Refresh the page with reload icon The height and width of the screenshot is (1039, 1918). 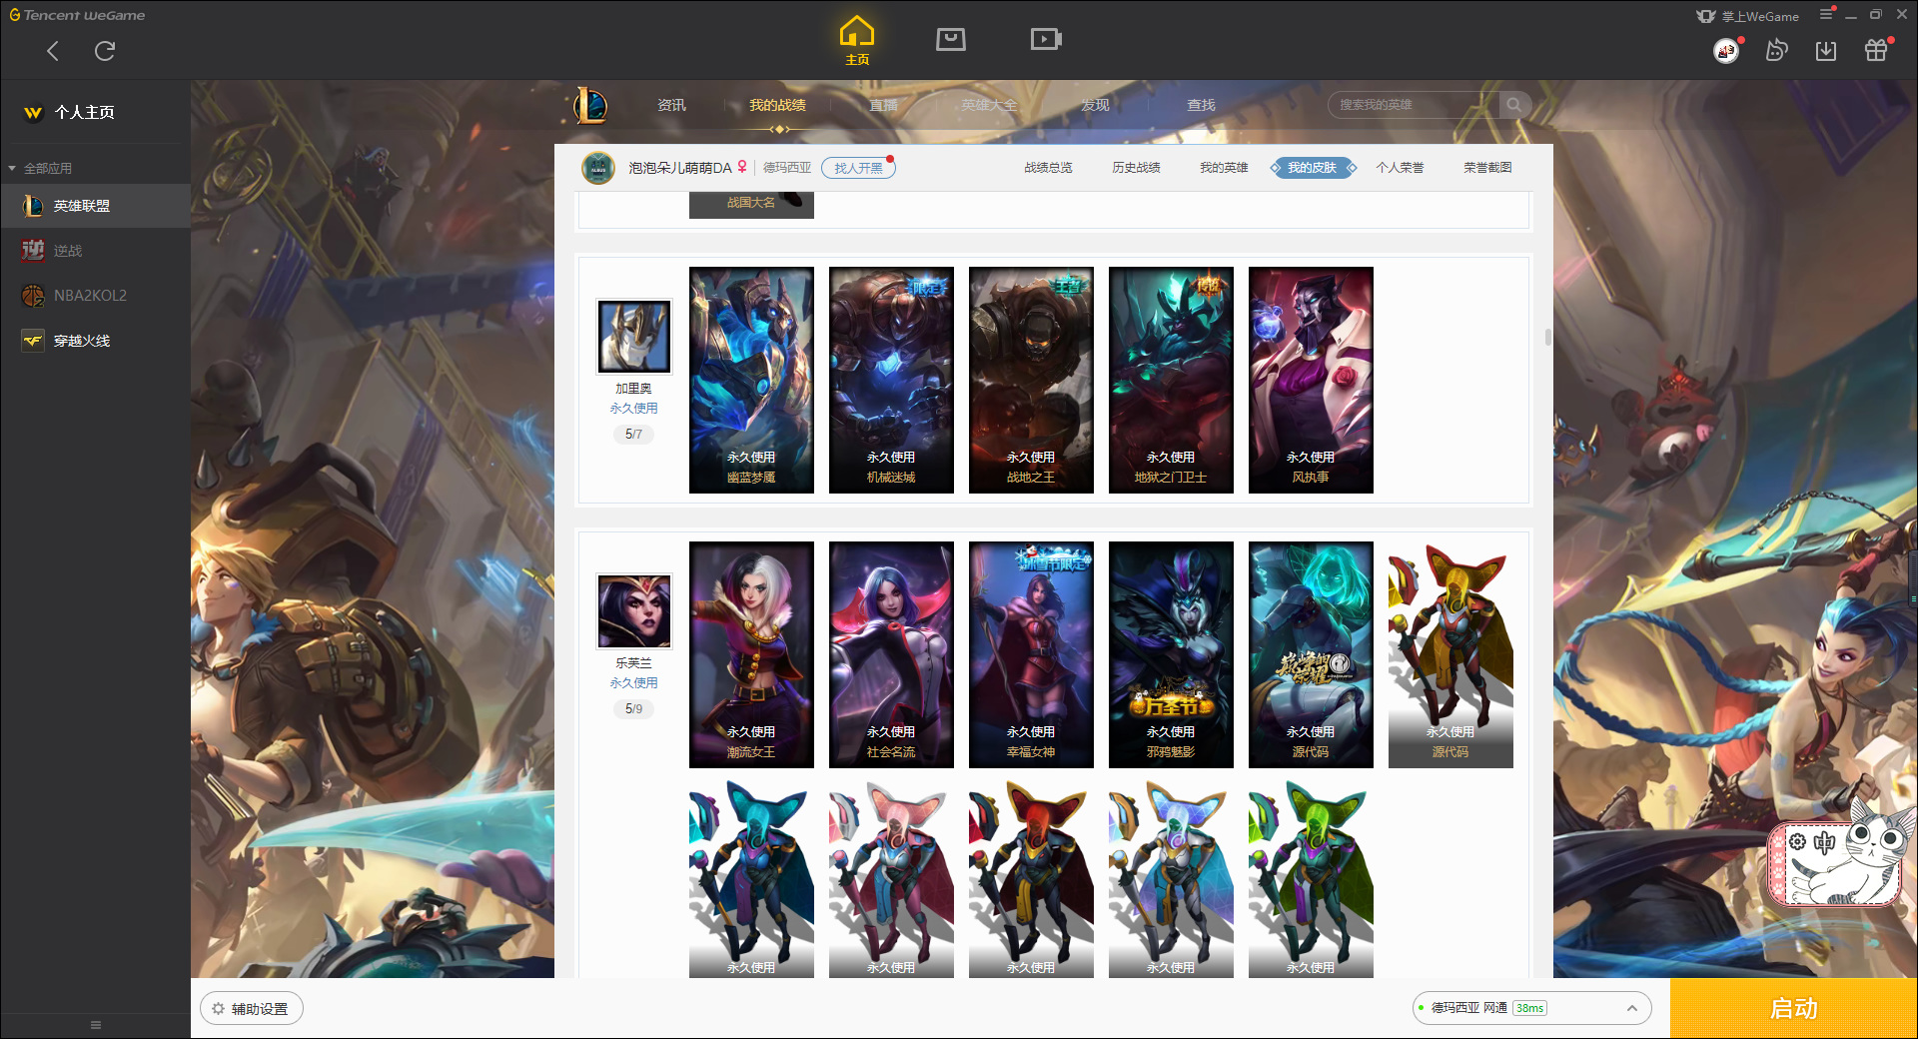pos(105,51)
